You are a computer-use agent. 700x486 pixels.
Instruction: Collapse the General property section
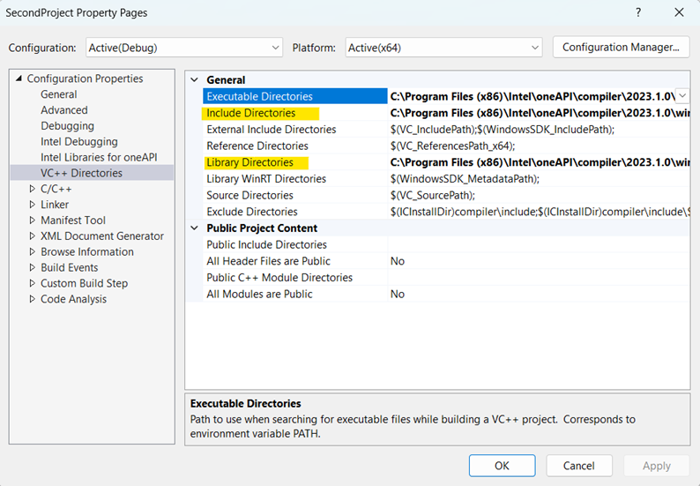[195, 80]
